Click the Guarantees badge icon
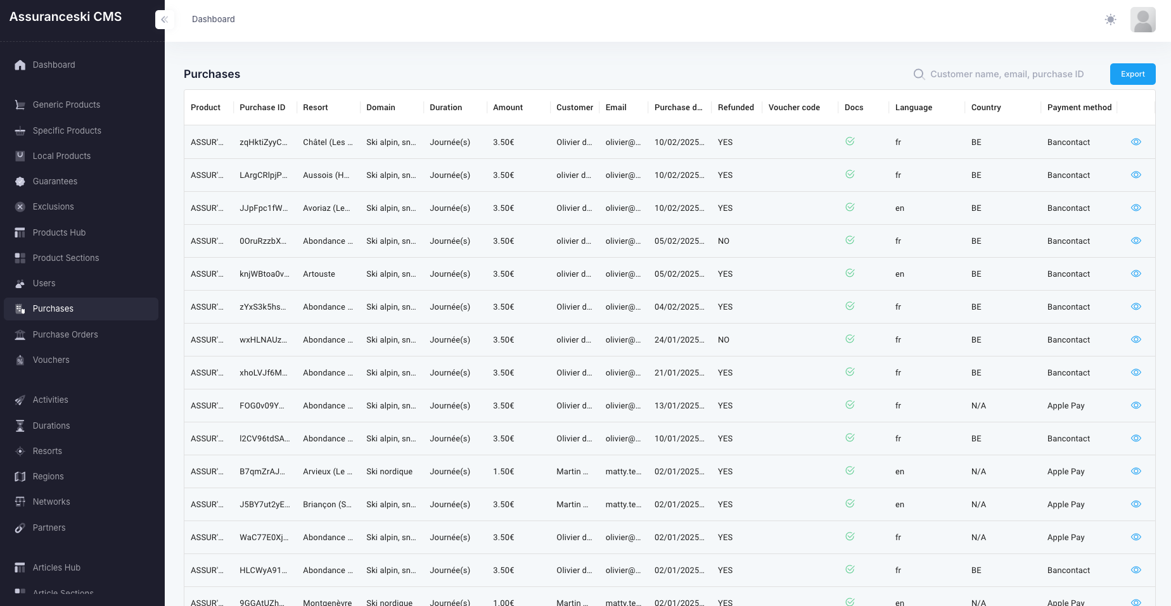Viewport: 1171px width, 606px height. 20,181
